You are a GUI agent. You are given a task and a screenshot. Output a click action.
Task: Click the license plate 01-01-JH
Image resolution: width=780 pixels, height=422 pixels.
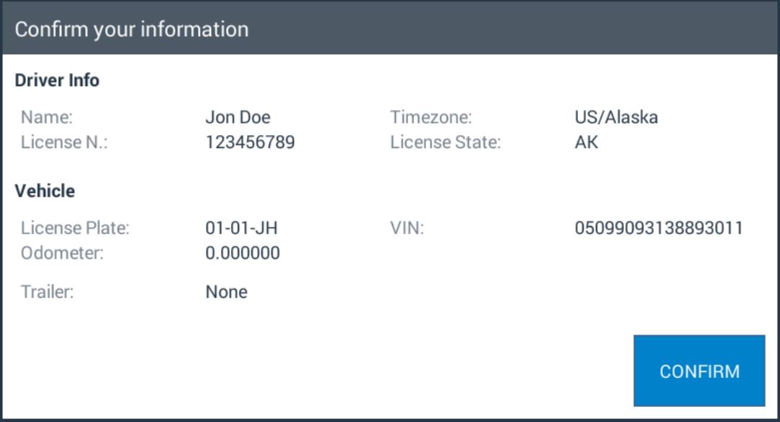pos(241,228)
